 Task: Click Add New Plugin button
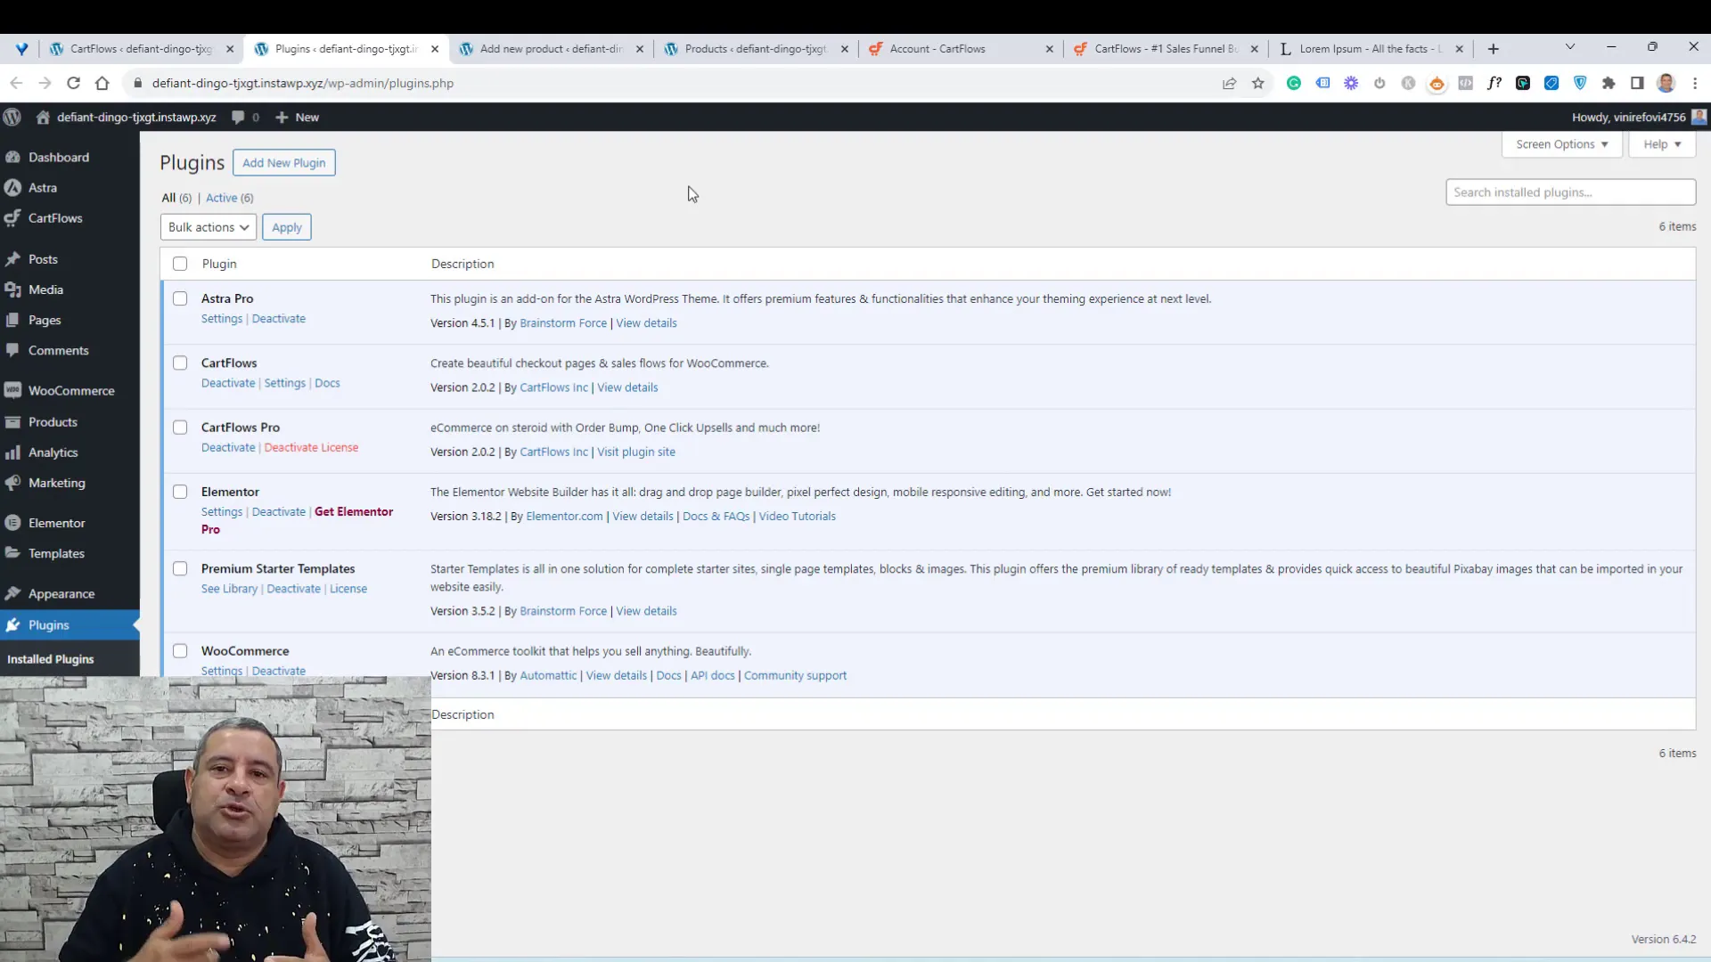click(283, 162)
